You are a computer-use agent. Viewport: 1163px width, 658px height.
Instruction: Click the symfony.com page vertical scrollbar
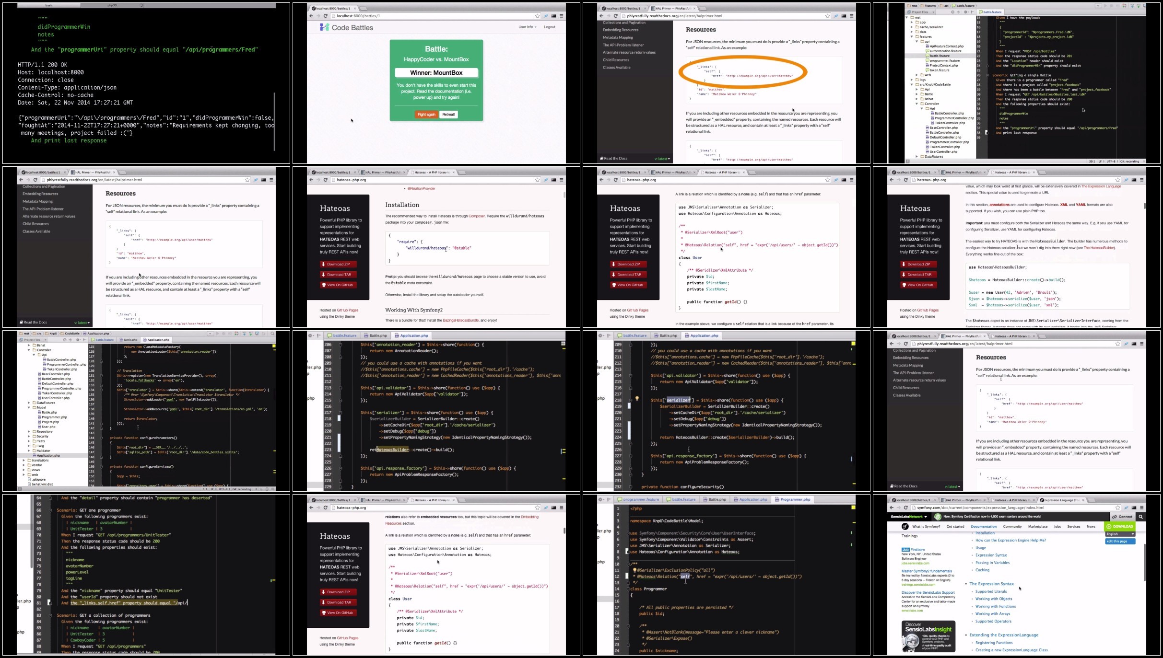1144,563
